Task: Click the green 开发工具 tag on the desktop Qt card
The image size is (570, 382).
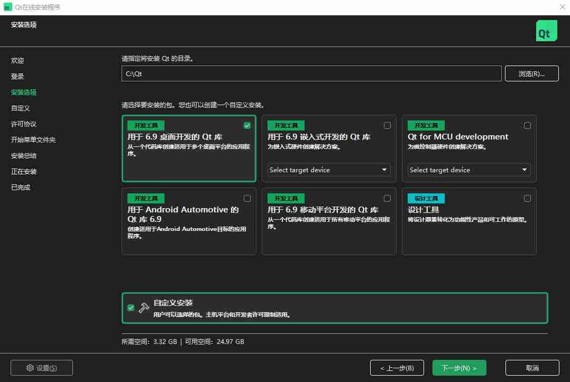Action: tap(146, 125)
